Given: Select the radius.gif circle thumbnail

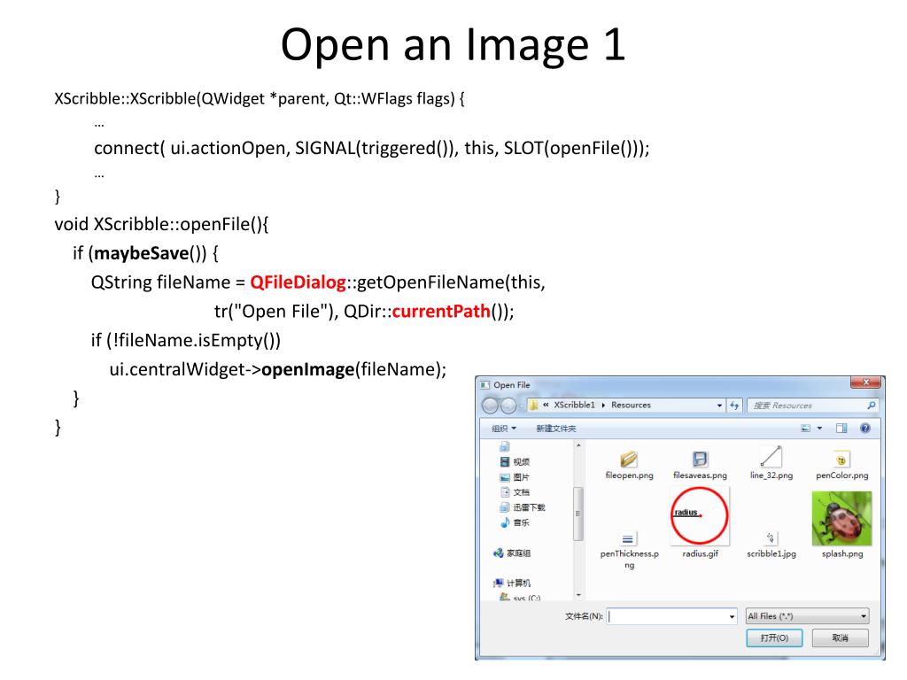Looking at the screenshot, I should pos(700,516).
